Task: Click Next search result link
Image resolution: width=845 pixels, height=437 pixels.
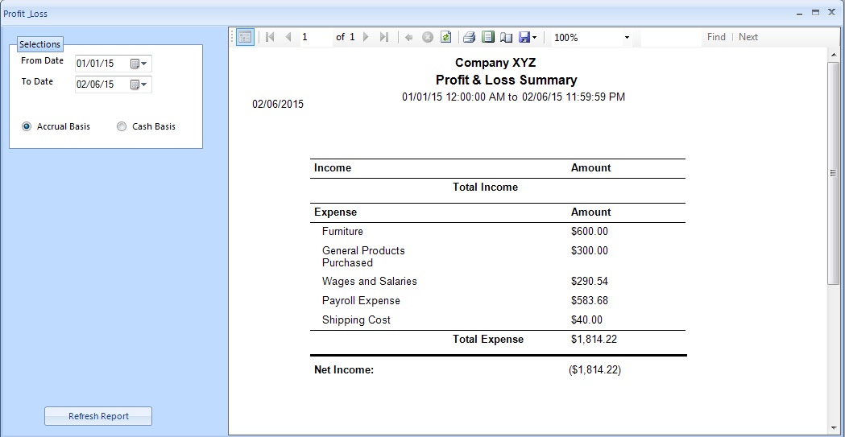Action: point(748,37)
